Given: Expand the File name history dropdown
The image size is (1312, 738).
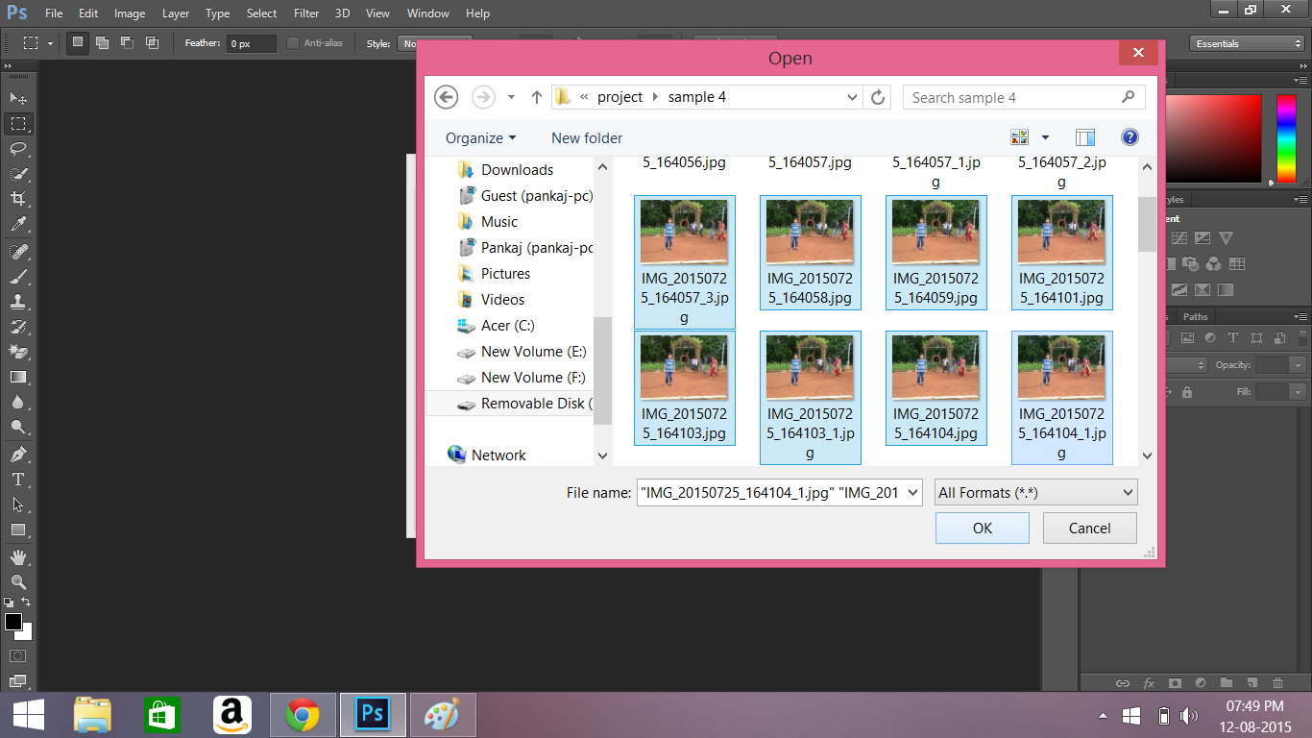Looking at the screenshot, I should 912,492.
